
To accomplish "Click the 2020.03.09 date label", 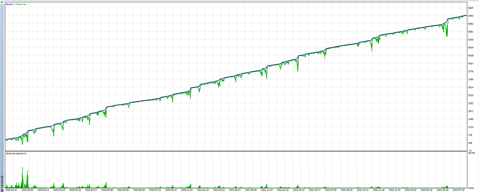I will click(x=27, y=190).
